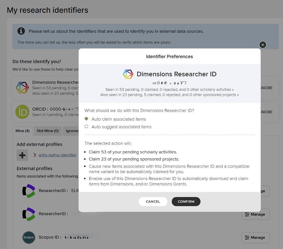The height and width of the screenshot is (249, 283).
Task: Open the arXiv Author Identifier link
Action: pos(57,155)
